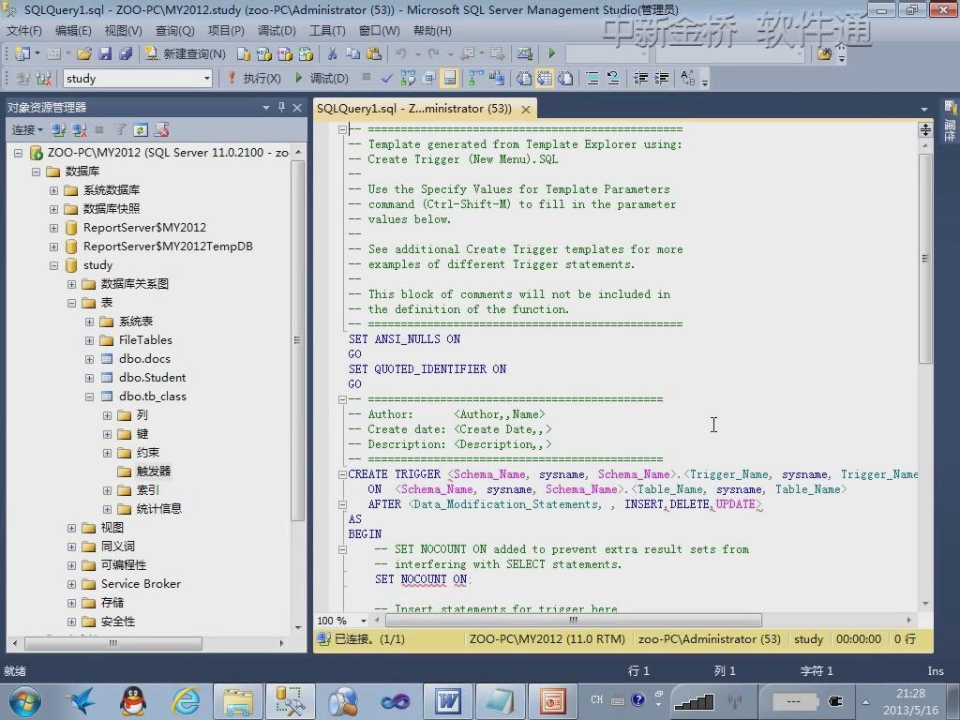Click the Windows Start button
This screenshot has height=720, width=960.
(x=25, y=701)
